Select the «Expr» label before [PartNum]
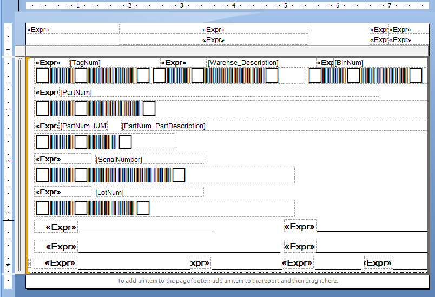Screen dimensions: 435x297 [47, 92]
